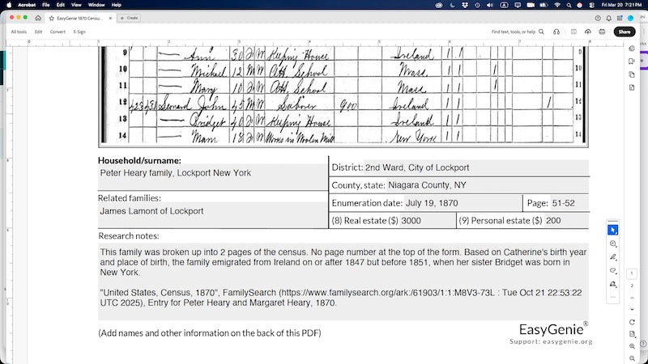The width and height of the screenshot is (648, 364).
Task: Click the Home icon in tab bar
Action: pos(38,18)
